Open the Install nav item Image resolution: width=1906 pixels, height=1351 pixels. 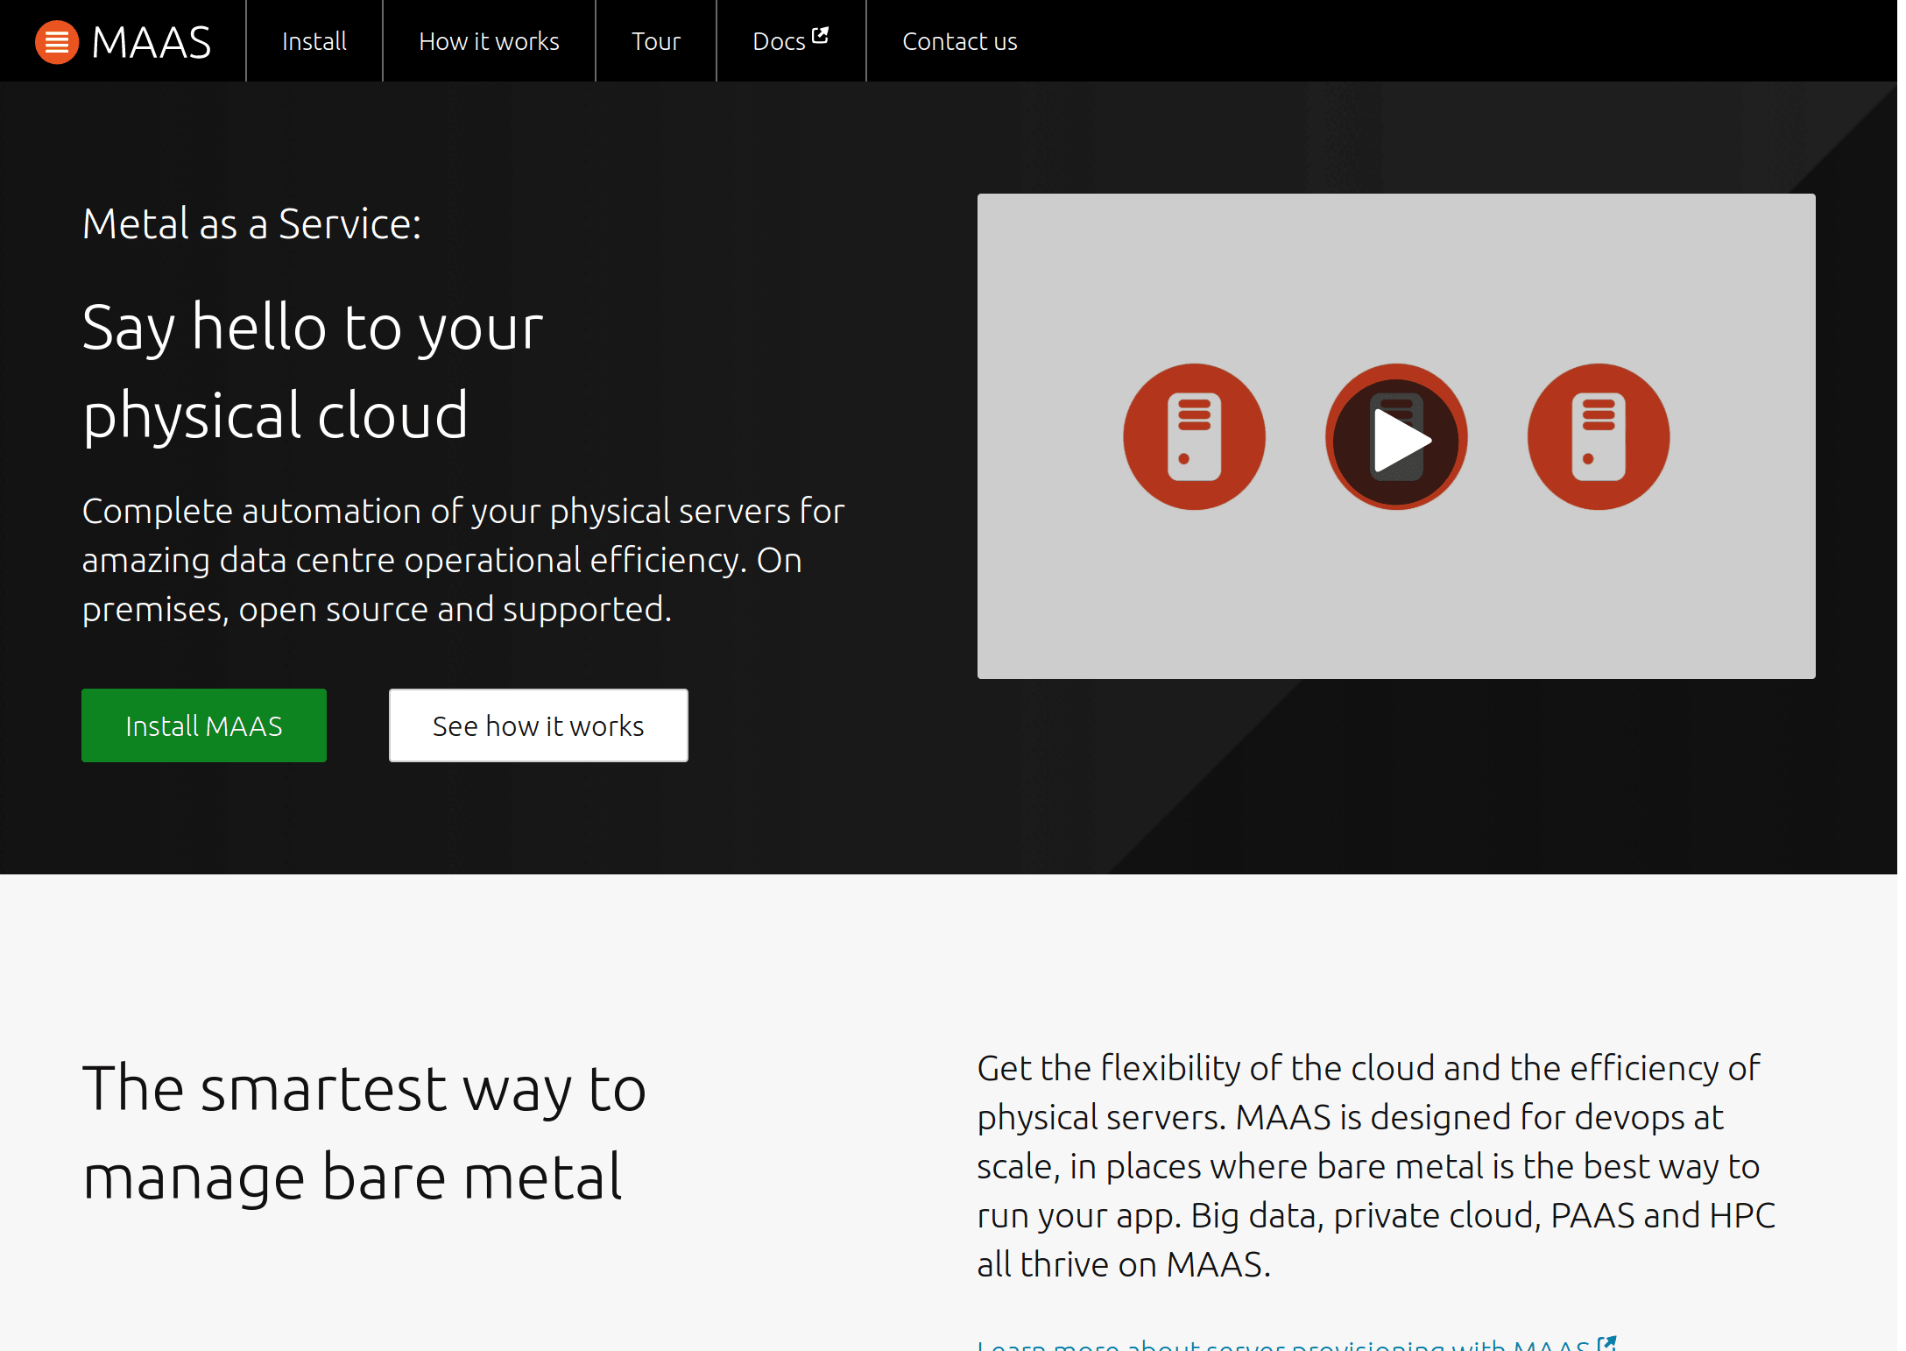click(x=314, y=41)
